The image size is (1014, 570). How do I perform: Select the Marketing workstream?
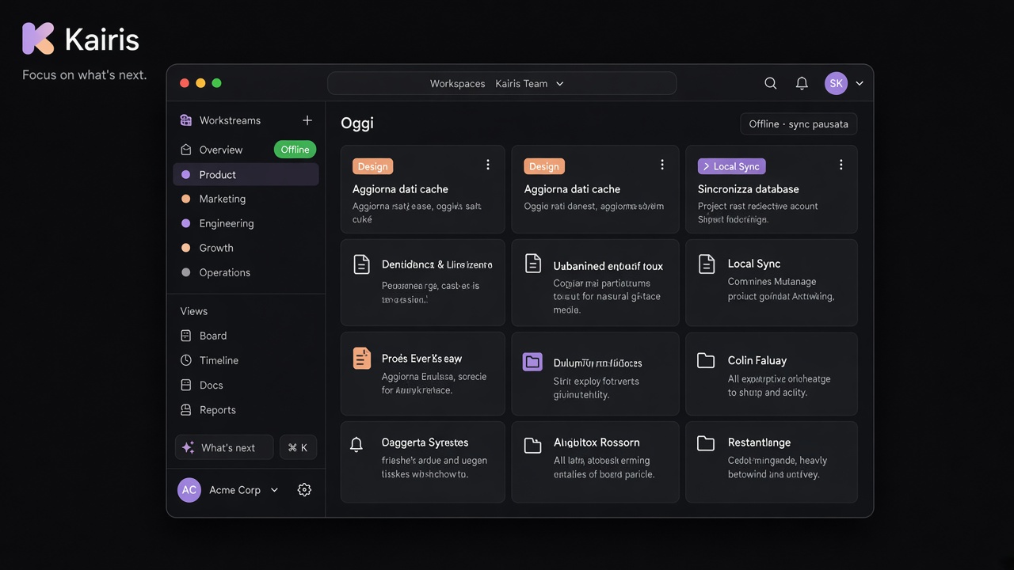pyautogui.click(x=246, y=199)
